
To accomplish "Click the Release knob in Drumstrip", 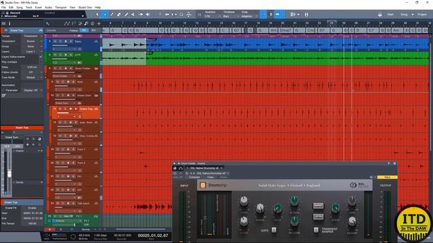I will point(294,221).
